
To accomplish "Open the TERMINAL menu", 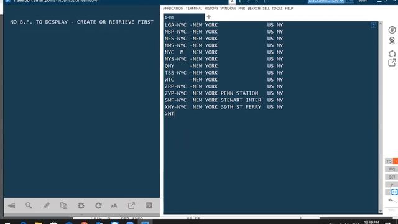I will (194, 8).
